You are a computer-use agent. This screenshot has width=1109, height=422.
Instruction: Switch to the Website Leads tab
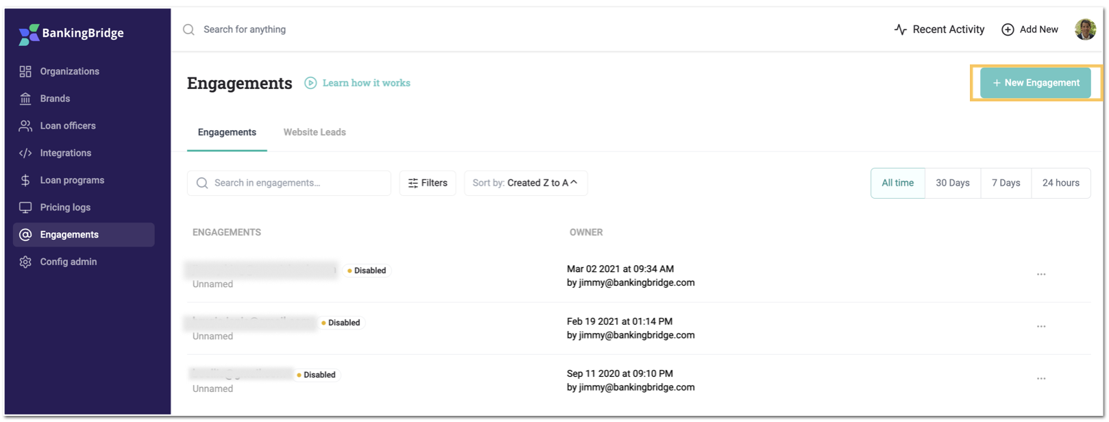pos(315,132)
